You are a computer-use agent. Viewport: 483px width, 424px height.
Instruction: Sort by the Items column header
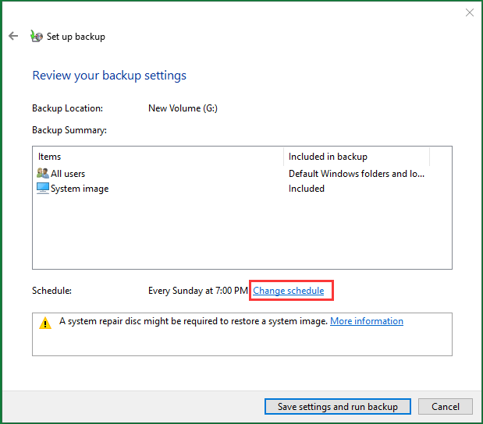tap(156, 157)
